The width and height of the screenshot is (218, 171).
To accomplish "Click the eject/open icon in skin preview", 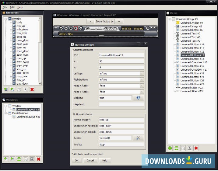I will click(106, 29).
